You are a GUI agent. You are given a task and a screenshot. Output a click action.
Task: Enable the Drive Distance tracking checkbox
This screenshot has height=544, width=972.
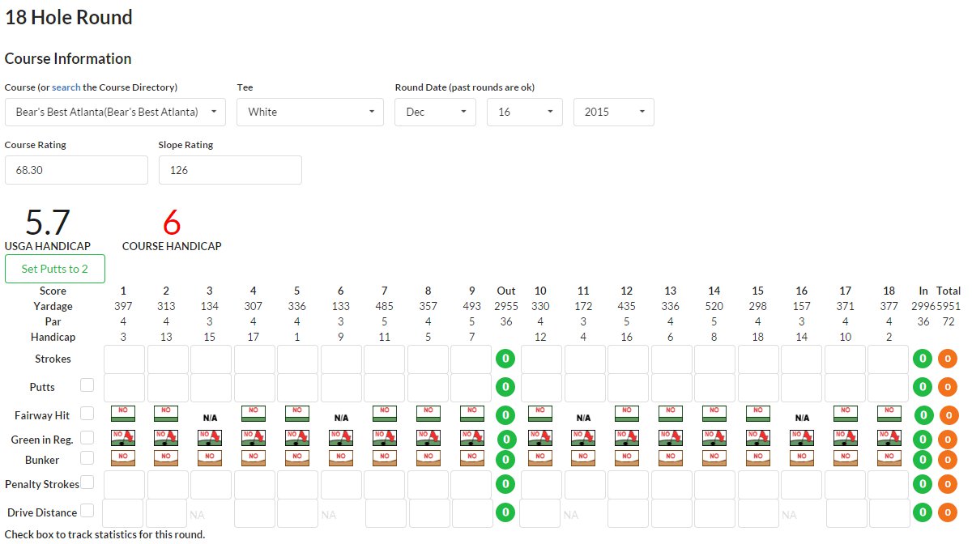tap(87, 511)
